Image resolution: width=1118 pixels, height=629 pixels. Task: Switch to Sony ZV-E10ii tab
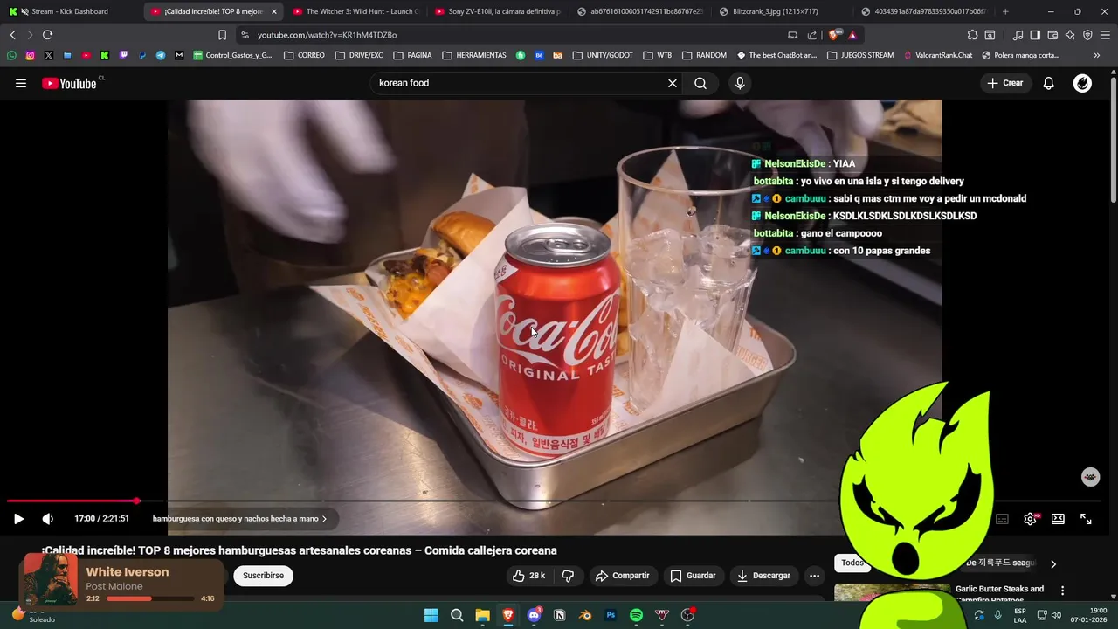coord(496,11)
